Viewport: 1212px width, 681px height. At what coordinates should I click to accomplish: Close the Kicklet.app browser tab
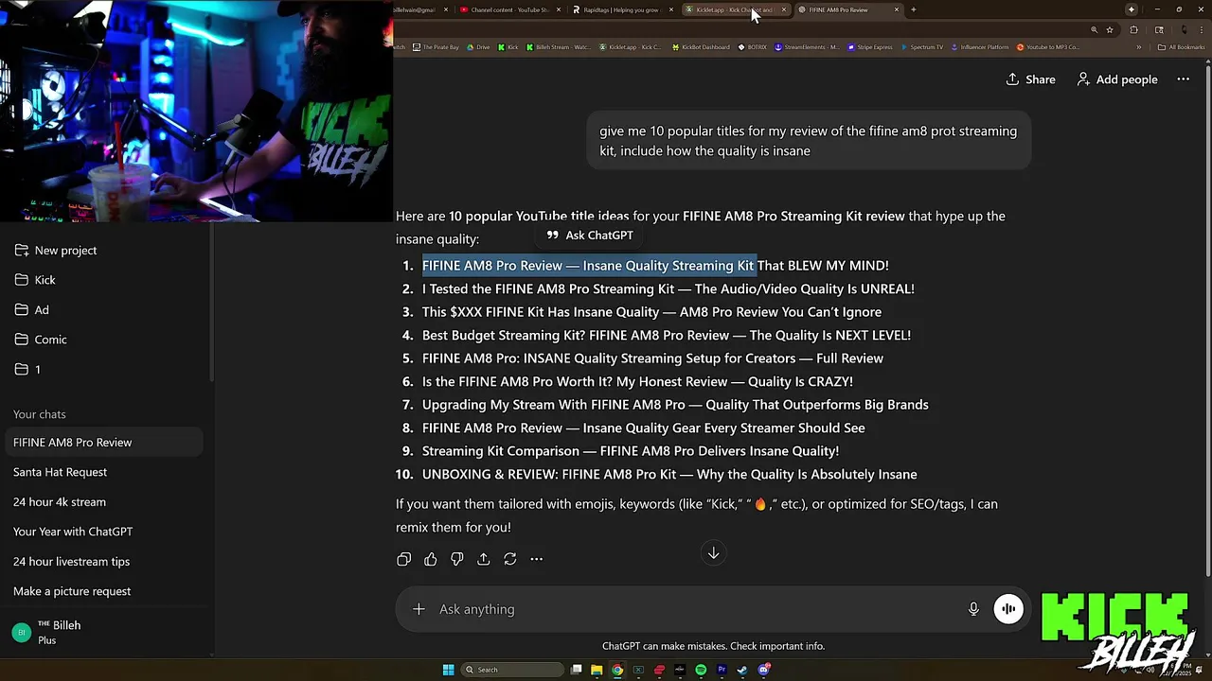click(x=783, y=9)
